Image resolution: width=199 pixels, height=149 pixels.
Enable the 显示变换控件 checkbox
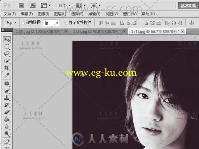pyautogui.click(x=66, y=23)
